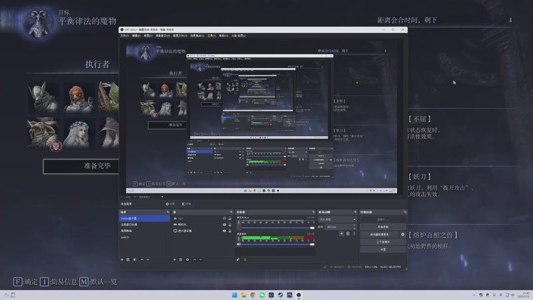
Task: Lock the display capture source
Action: coord(230,231)
